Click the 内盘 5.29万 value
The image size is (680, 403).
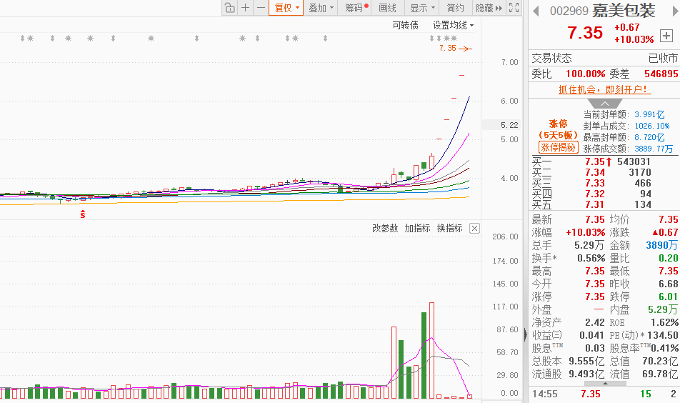[x=663, y=309]
